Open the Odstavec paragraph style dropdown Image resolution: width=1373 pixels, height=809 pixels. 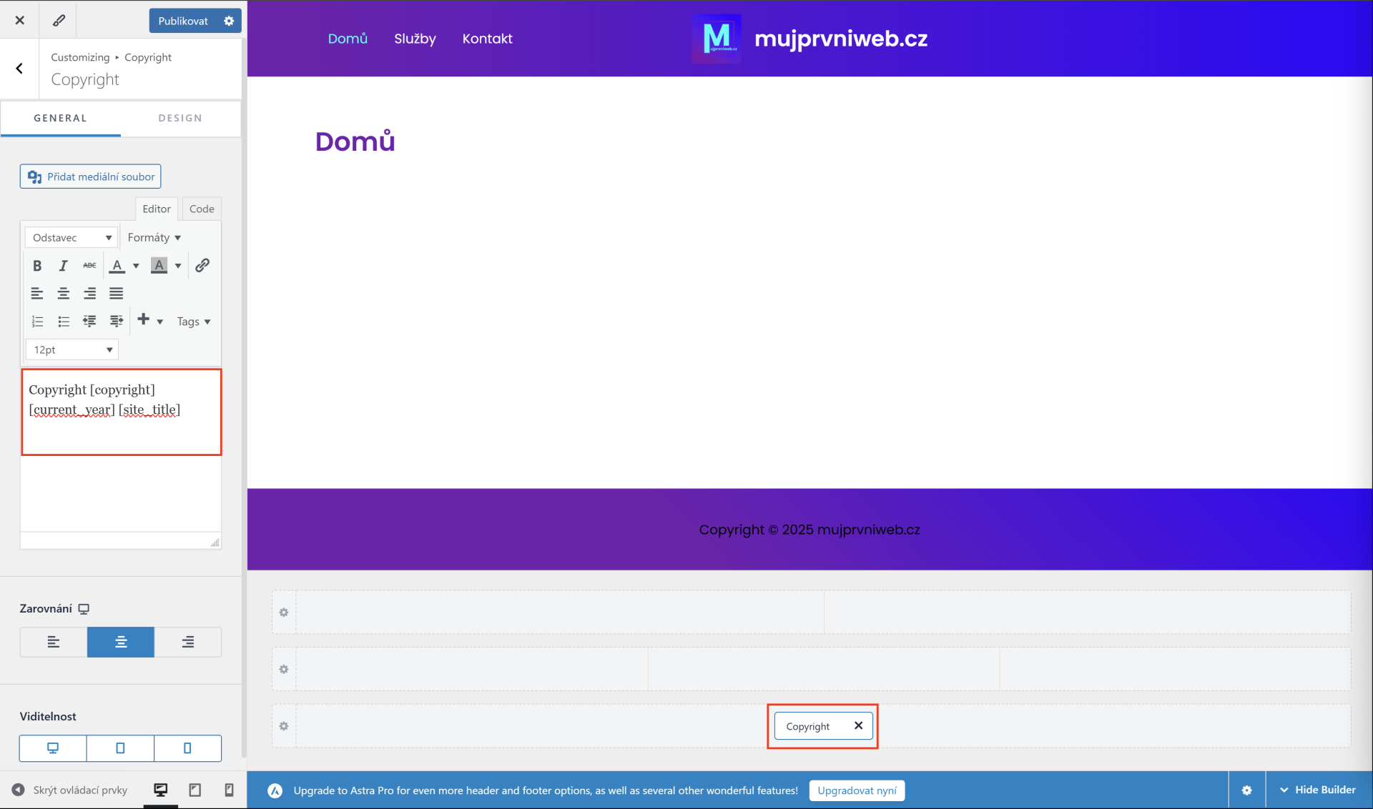click(70, 237)
